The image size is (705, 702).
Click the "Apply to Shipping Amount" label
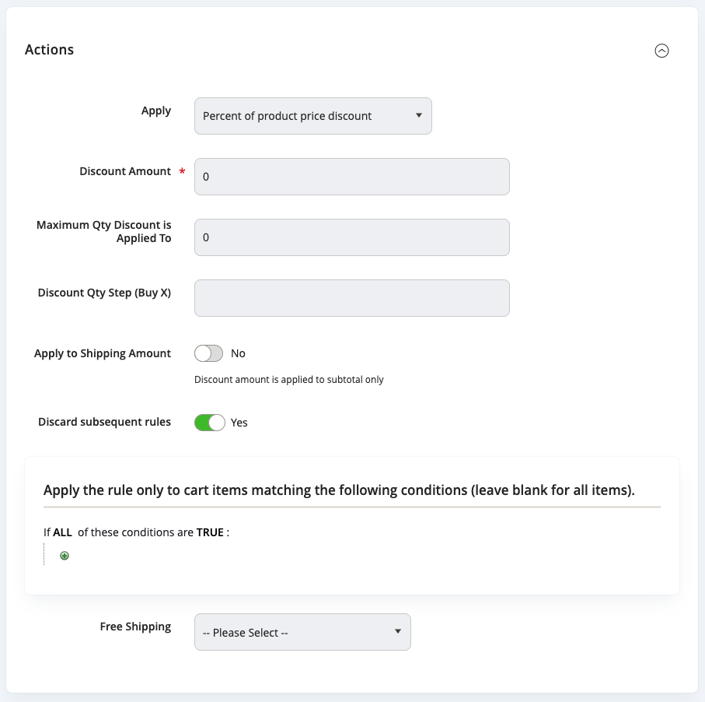coord(103,353)
